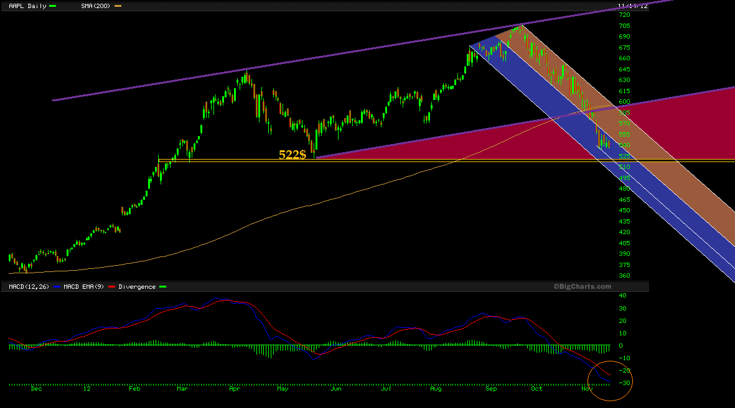Click the 0 value on MACD axis
735x408 pixels.
620,346
